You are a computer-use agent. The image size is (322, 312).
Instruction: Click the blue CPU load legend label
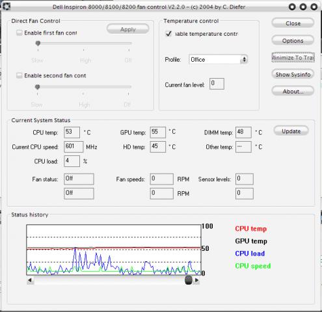[x=250, y=253]
